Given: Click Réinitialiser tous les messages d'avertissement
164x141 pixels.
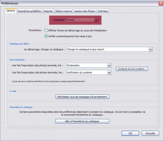Looking at the screenshot, I should (x=82, y=97).
